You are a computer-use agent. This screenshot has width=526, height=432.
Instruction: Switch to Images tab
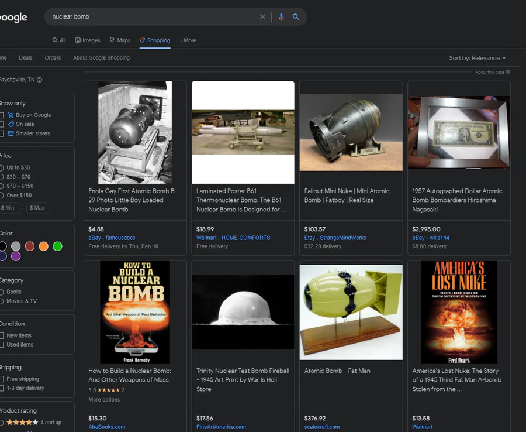coord(88,40)
